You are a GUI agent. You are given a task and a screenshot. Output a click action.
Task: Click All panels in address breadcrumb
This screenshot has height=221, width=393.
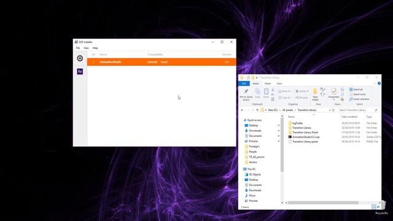tap(287, 110)
